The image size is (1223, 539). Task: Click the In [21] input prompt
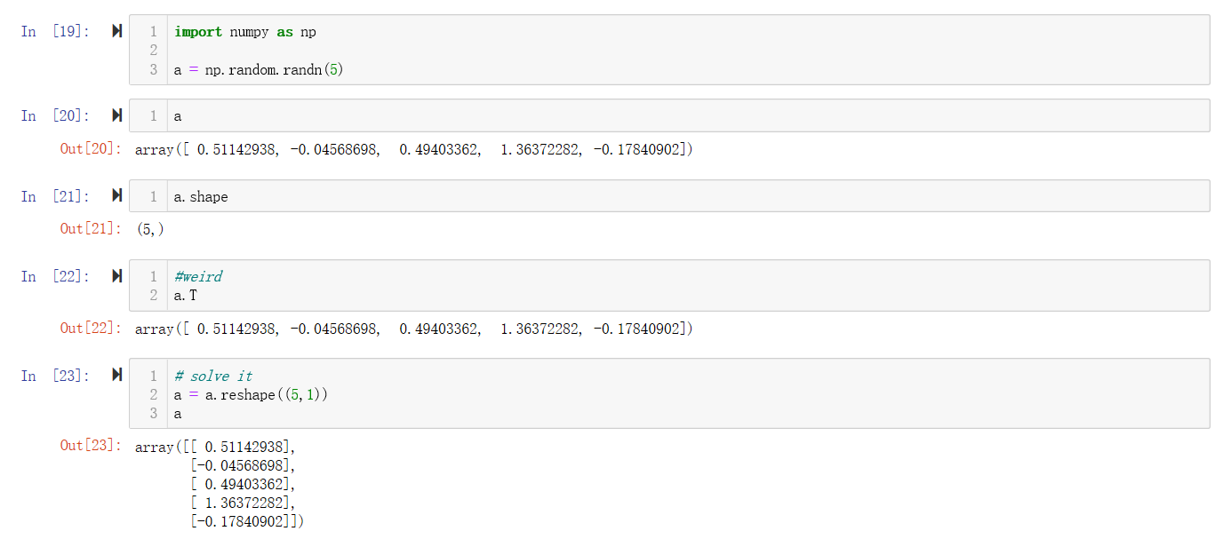(x=55, y=196)
